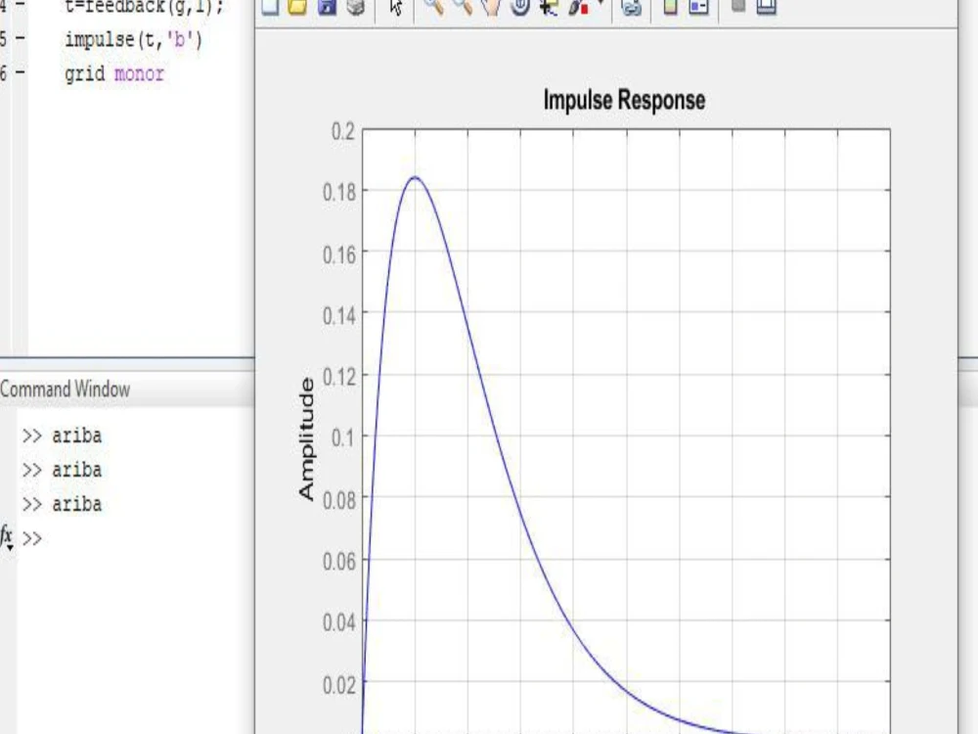The image size is (978, 734).
Task: Select the Brush data tool
Action: pyautogui.click(x=578, y=6)
